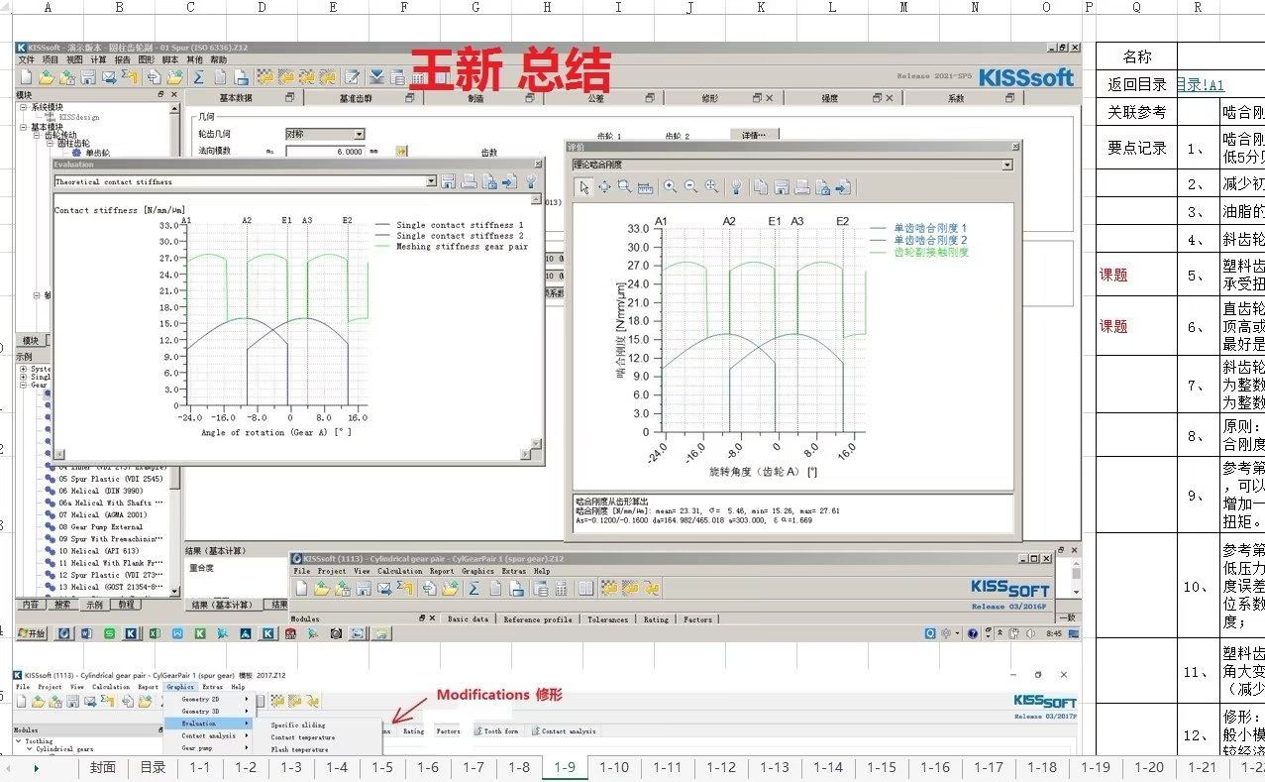Select example 08 Gear Pump External

[x=100, y=527]
